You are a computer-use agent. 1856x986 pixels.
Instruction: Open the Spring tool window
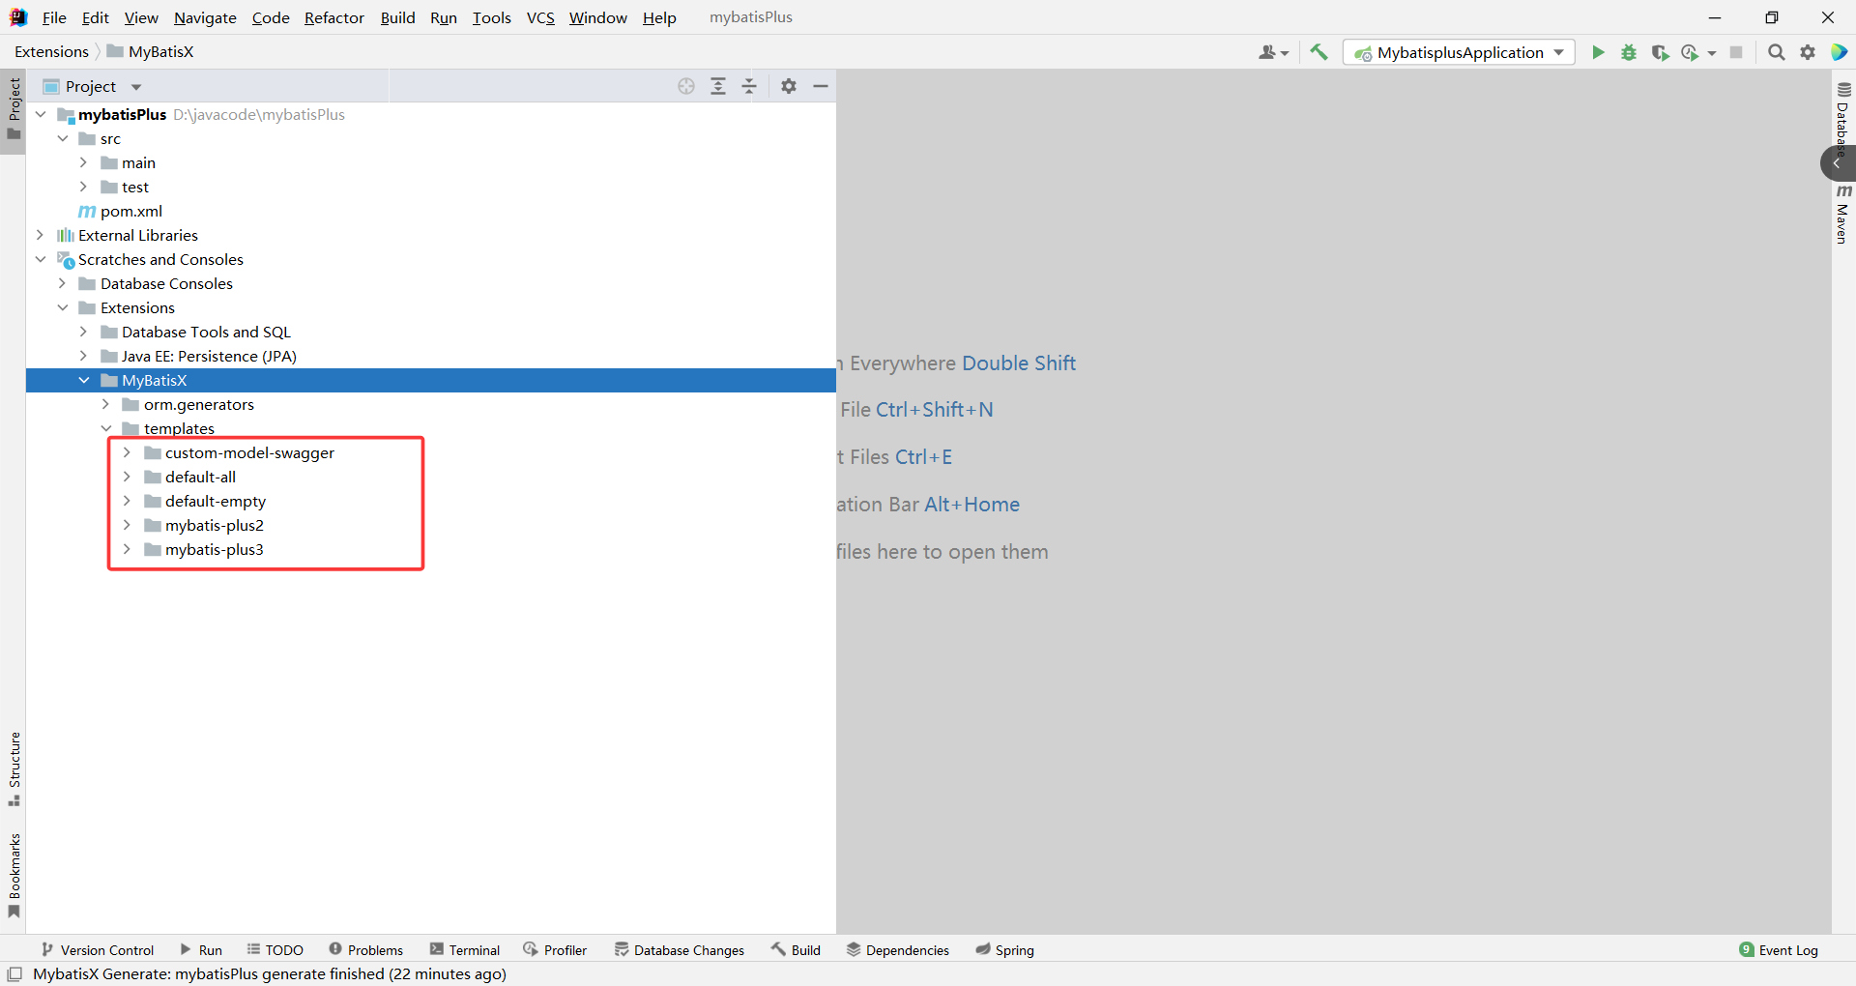[x=1004, y=950]
